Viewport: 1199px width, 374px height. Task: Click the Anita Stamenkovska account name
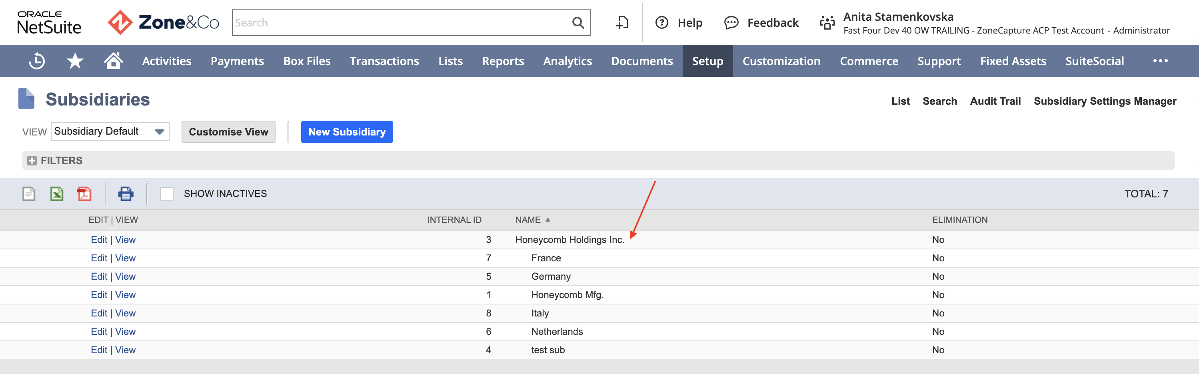pos(898,17)
